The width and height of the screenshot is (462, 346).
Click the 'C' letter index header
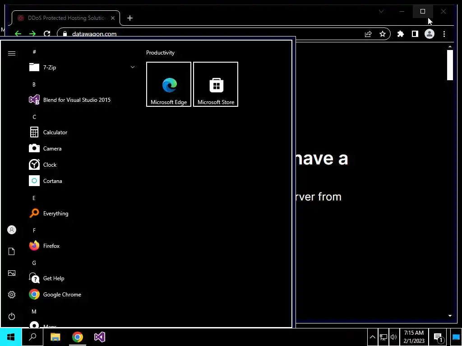pos(34,117)
